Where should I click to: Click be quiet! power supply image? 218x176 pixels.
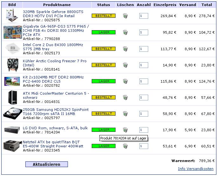tap(13, 146)
